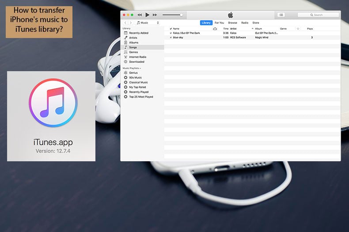Click the Search field in iTunes

[318, 15]
